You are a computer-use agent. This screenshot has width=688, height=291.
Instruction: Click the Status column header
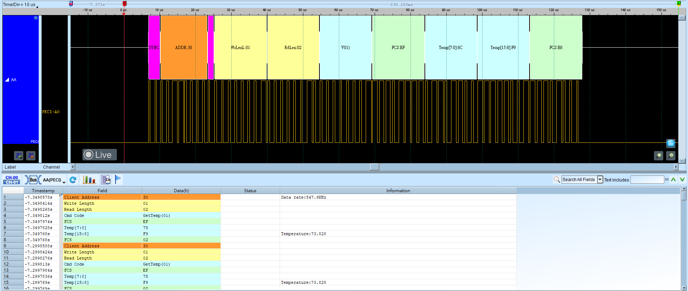point(250,191)
